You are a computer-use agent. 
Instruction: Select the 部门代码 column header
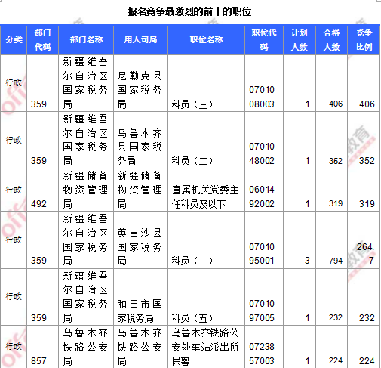pos(42,39)
